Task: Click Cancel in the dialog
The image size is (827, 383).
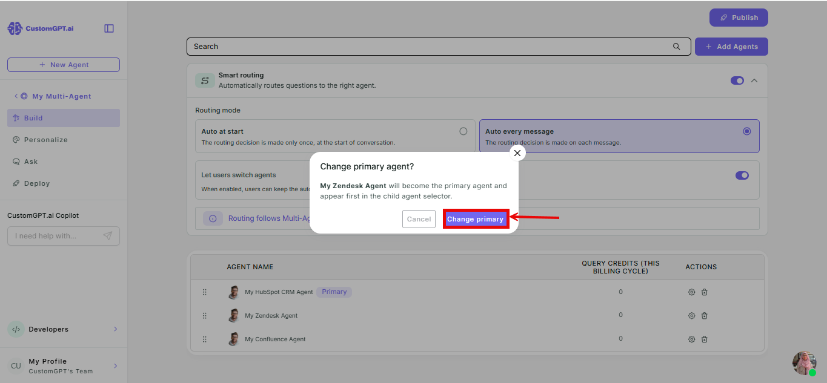Action: pyautogui.click(x=419, y=219)
